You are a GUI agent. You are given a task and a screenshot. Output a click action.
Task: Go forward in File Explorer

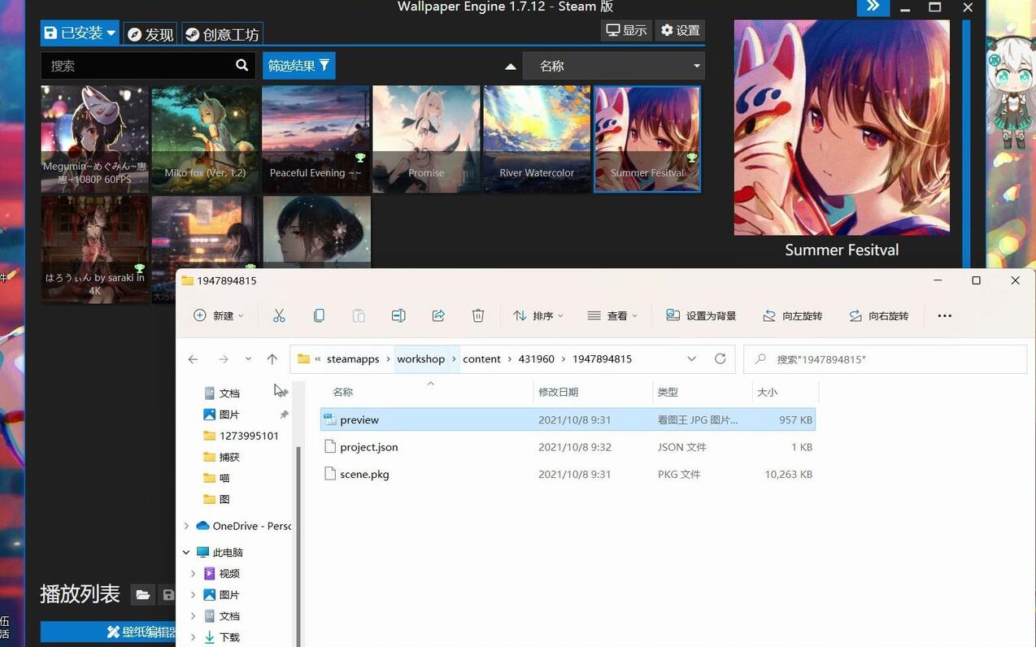[224, 358]
